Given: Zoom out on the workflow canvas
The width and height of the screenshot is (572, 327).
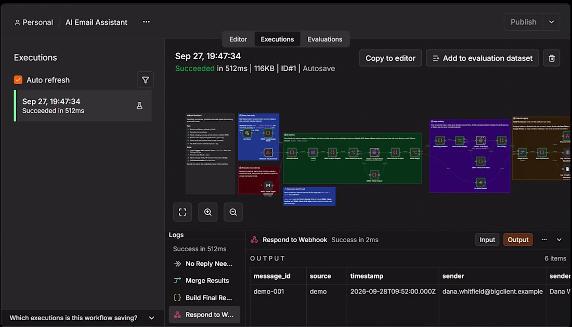Looking at the screenshot, I should [x=233, y=212].
